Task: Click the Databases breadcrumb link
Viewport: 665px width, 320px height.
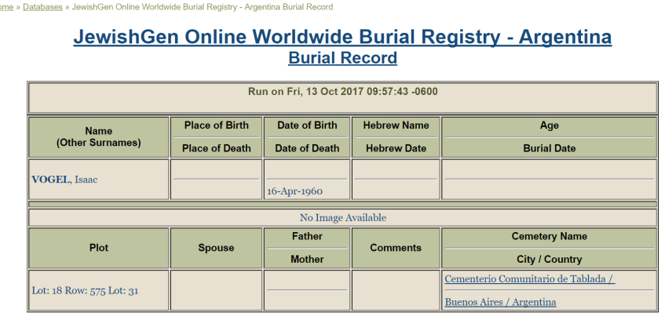Action: coord(42,7)
